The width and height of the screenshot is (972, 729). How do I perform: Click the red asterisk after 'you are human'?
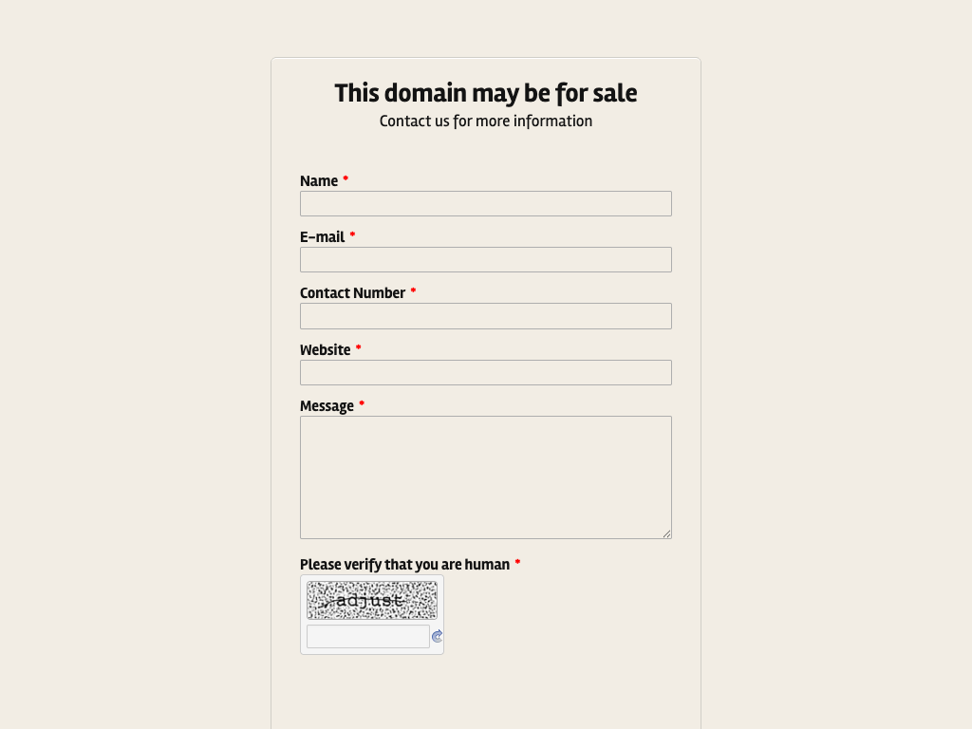click(x=517, y=563)
